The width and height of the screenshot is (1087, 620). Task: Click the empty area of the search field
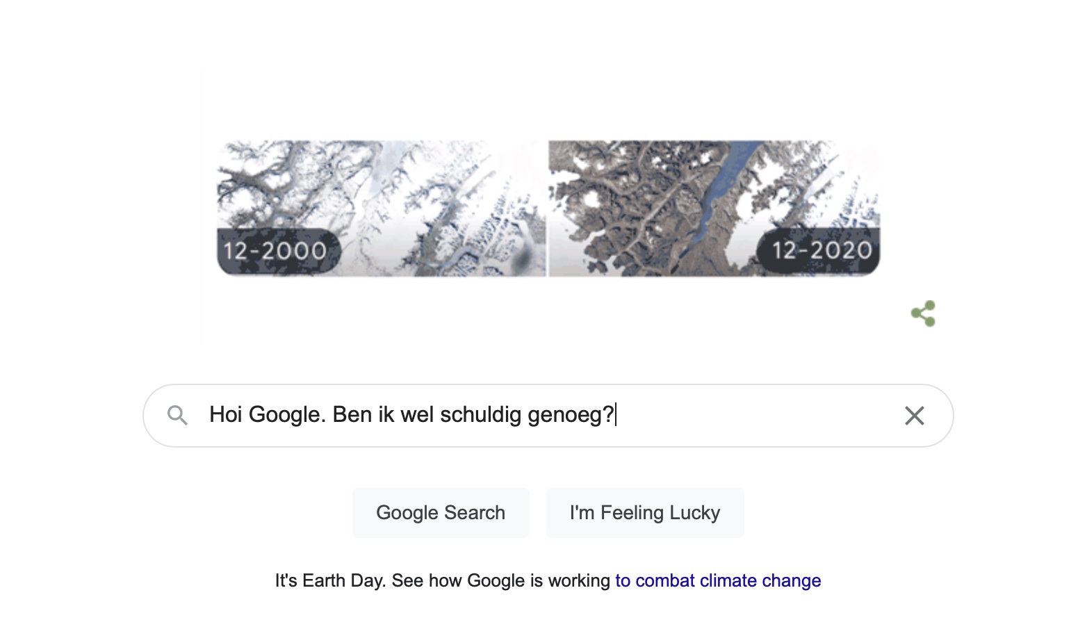coord(751,416)
